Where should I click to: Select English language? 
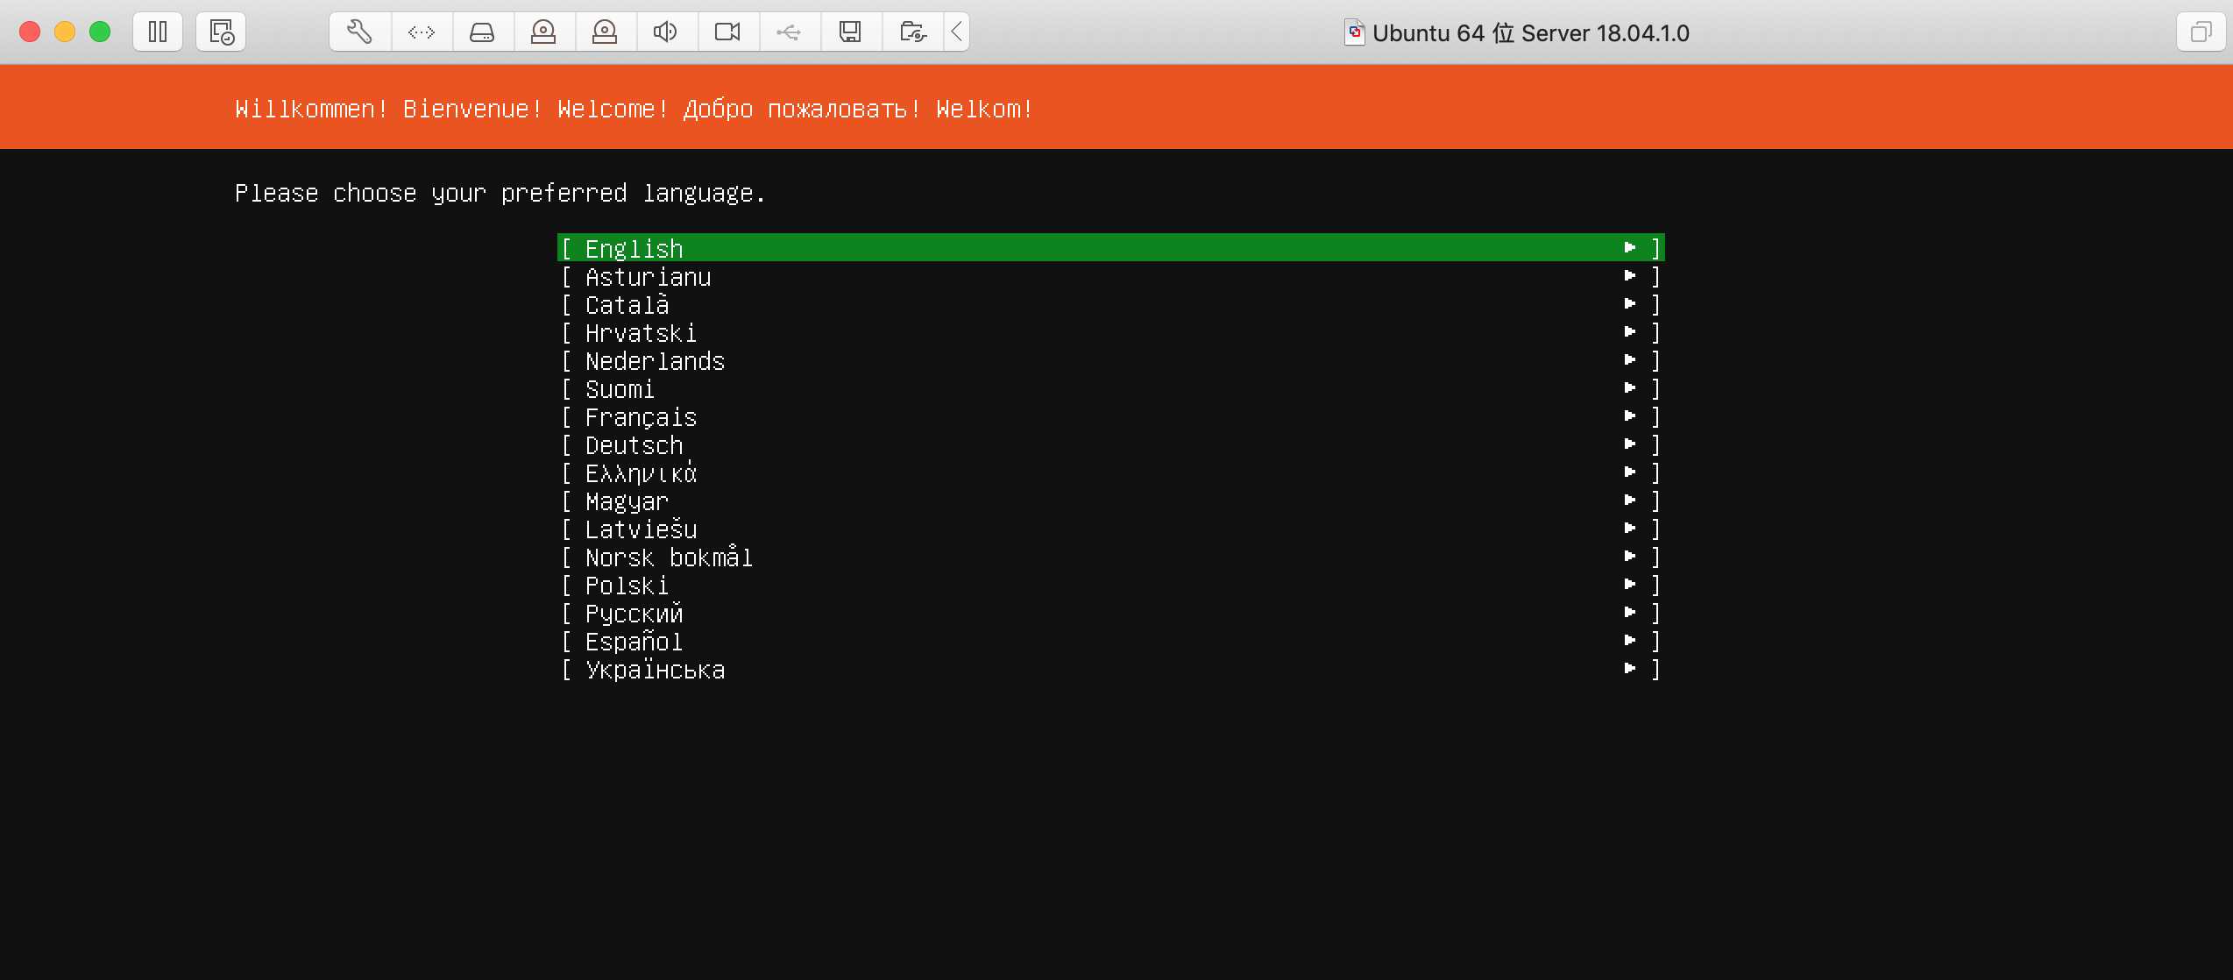click(x=1110, y=248)
